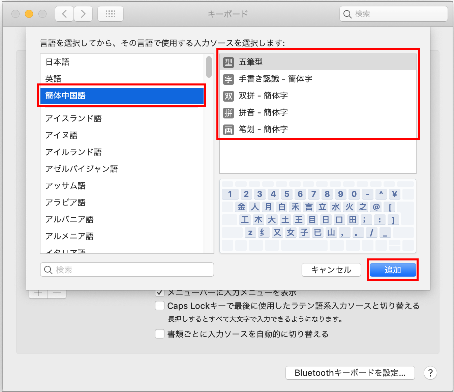
Task: Focus the language search field
Action: click(127, 270)
